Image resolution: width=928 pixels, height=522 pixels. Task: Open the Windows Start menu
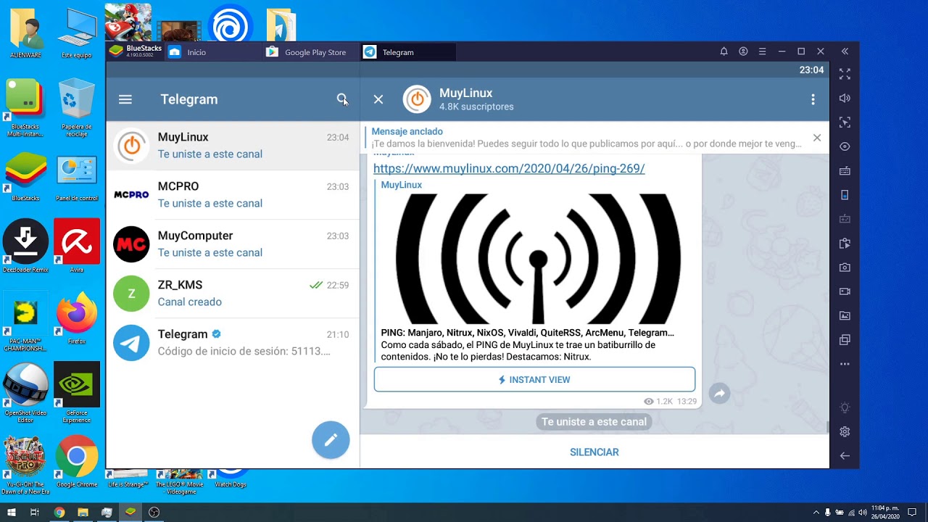[11, 513]
